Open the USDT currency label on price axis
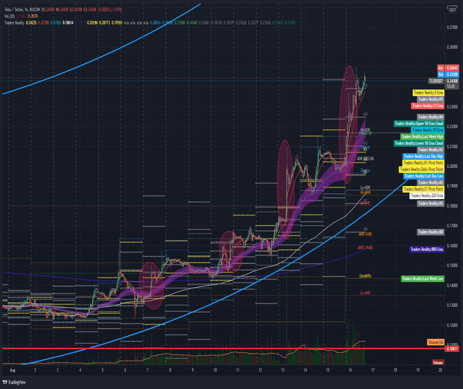Viewport: 463px width, 389px height. [452, 10]
